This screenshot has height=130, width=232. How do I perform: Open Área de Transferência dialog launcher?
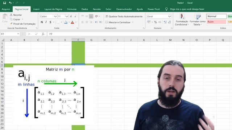pos(37,28)
